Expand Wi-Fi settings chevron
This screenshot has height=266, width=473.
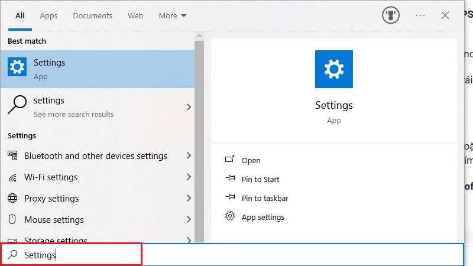(189, 177)
